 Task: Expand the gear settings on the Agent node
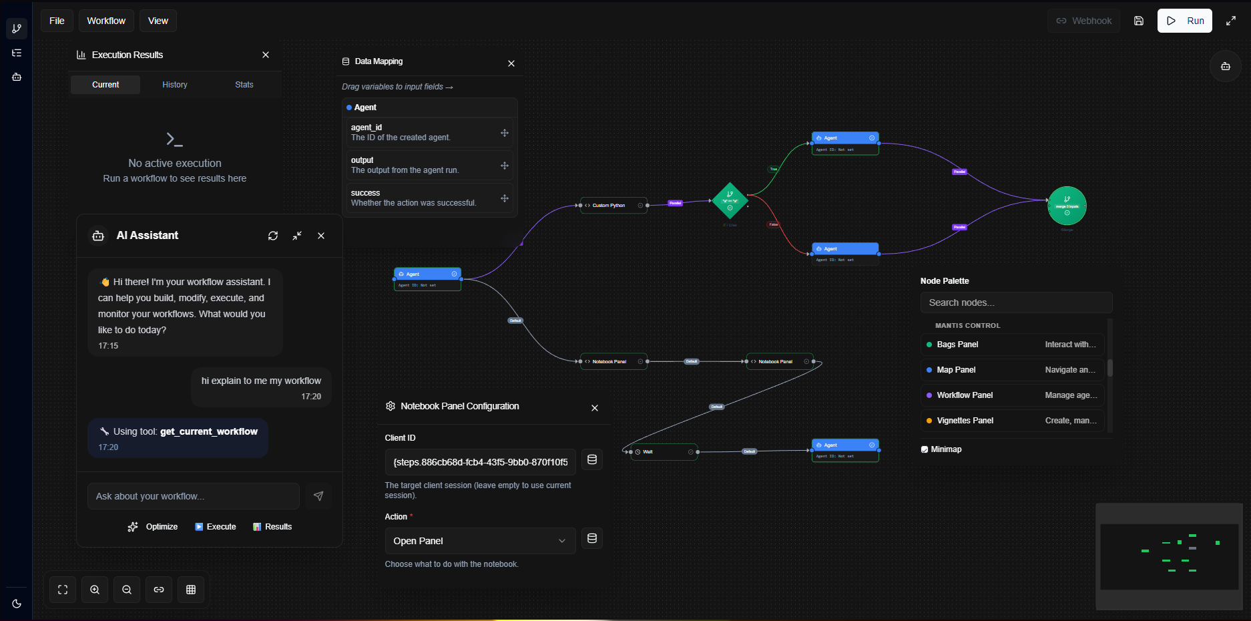pos(455,274)
